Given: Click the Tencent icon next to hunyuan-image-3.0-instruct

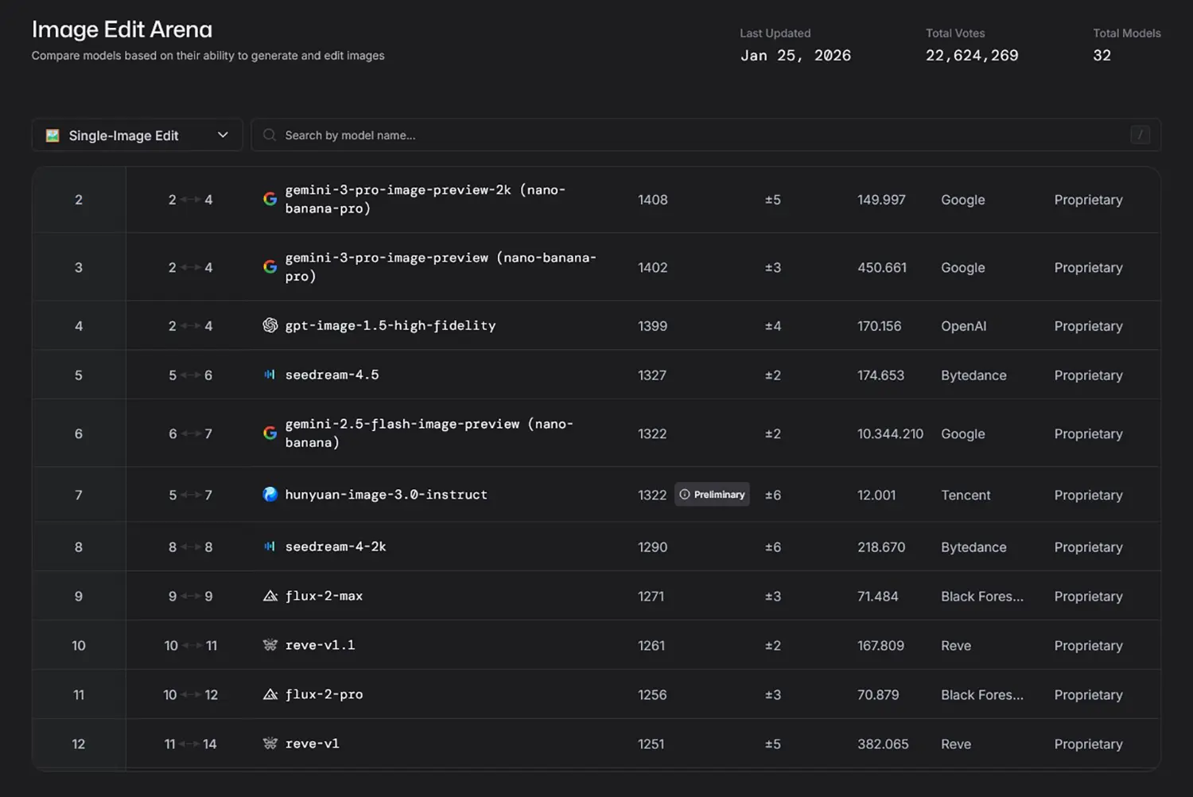Looking at the screenshot, I should [x=270, y=495].
